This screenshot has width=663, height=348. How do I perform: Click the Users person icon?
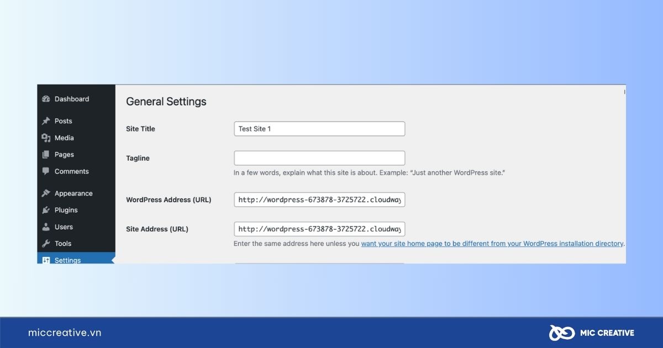point(46,227)
